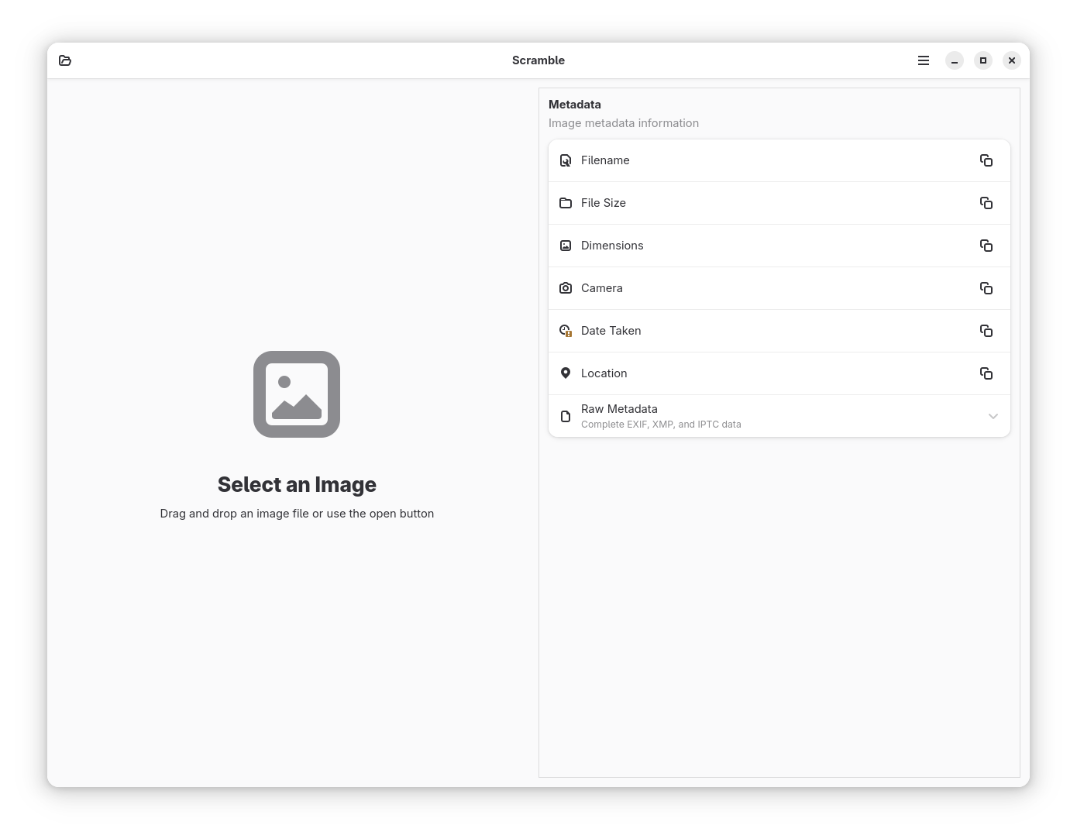Copy the Location value
This screenshot has width=1077, height=839.
[986, 373]
